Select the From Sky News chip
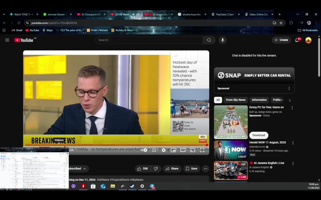This screenshot has height=200, width=321. tap(236, 100)
